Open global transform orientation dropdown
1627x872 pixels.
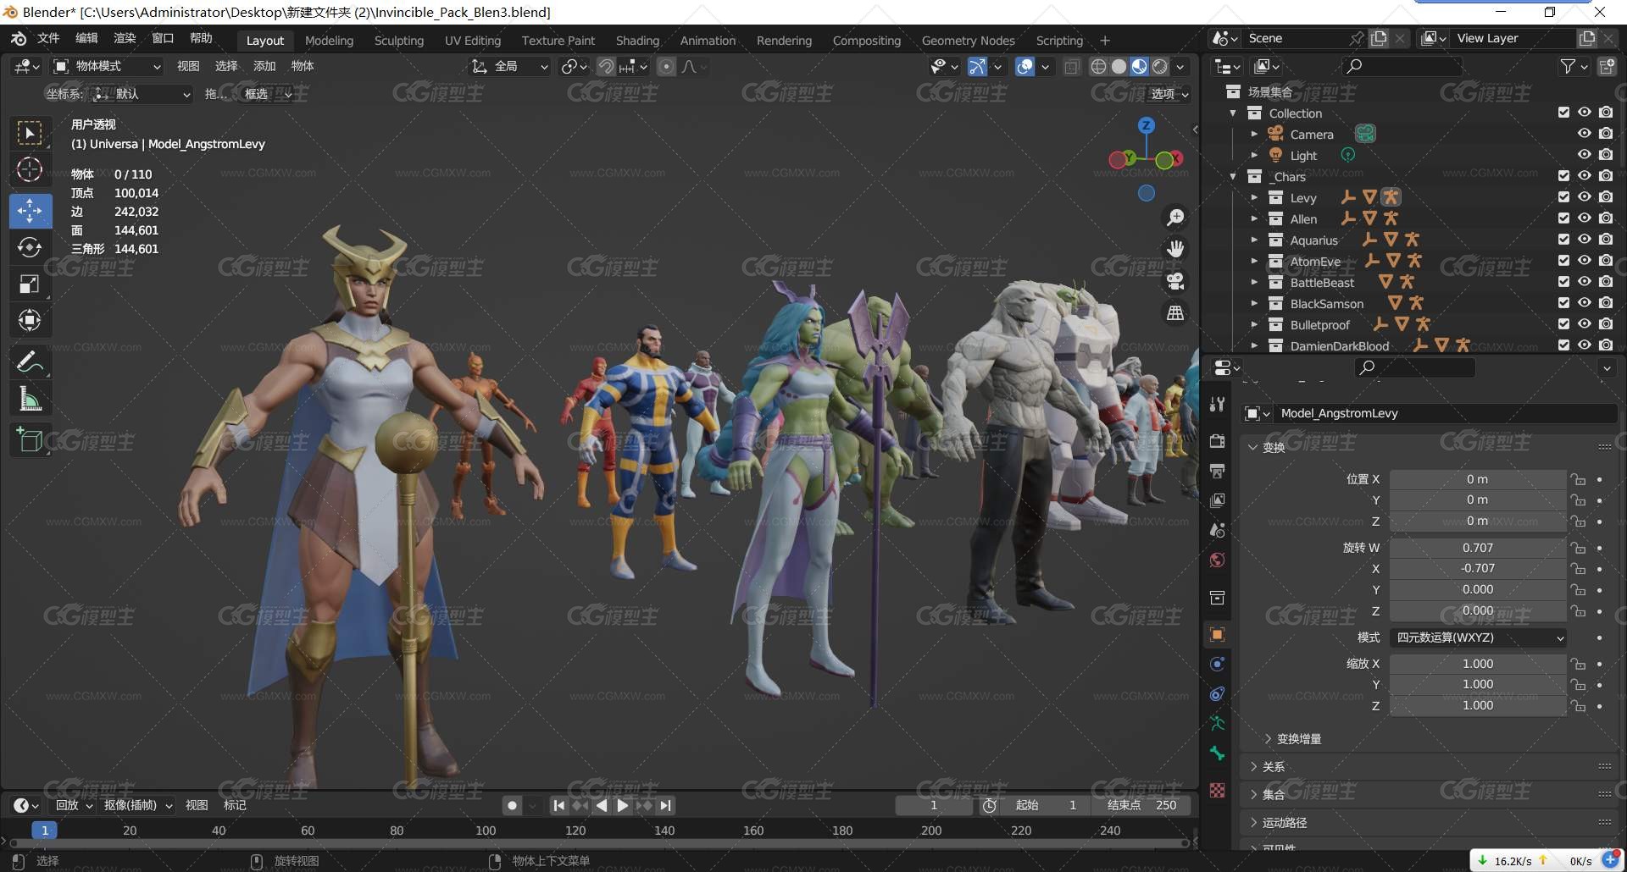coord(510,66)
